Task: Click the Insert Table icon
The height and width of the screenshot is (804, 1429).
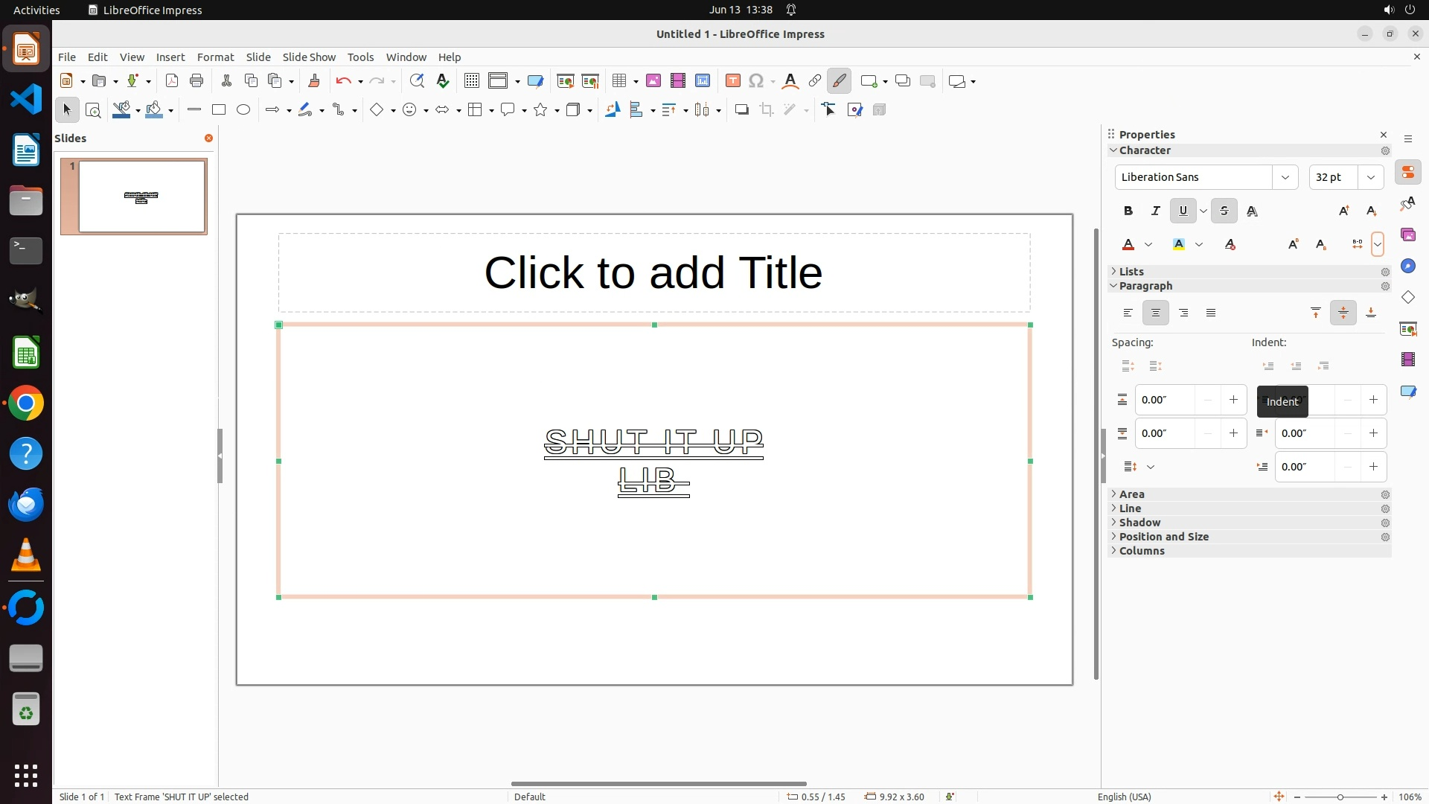Action: (619, 80)
